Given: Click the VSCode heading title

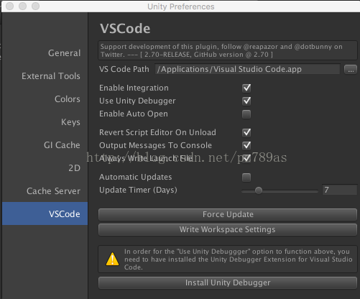Looking at the screenshot, I should [x=125, y=29].
